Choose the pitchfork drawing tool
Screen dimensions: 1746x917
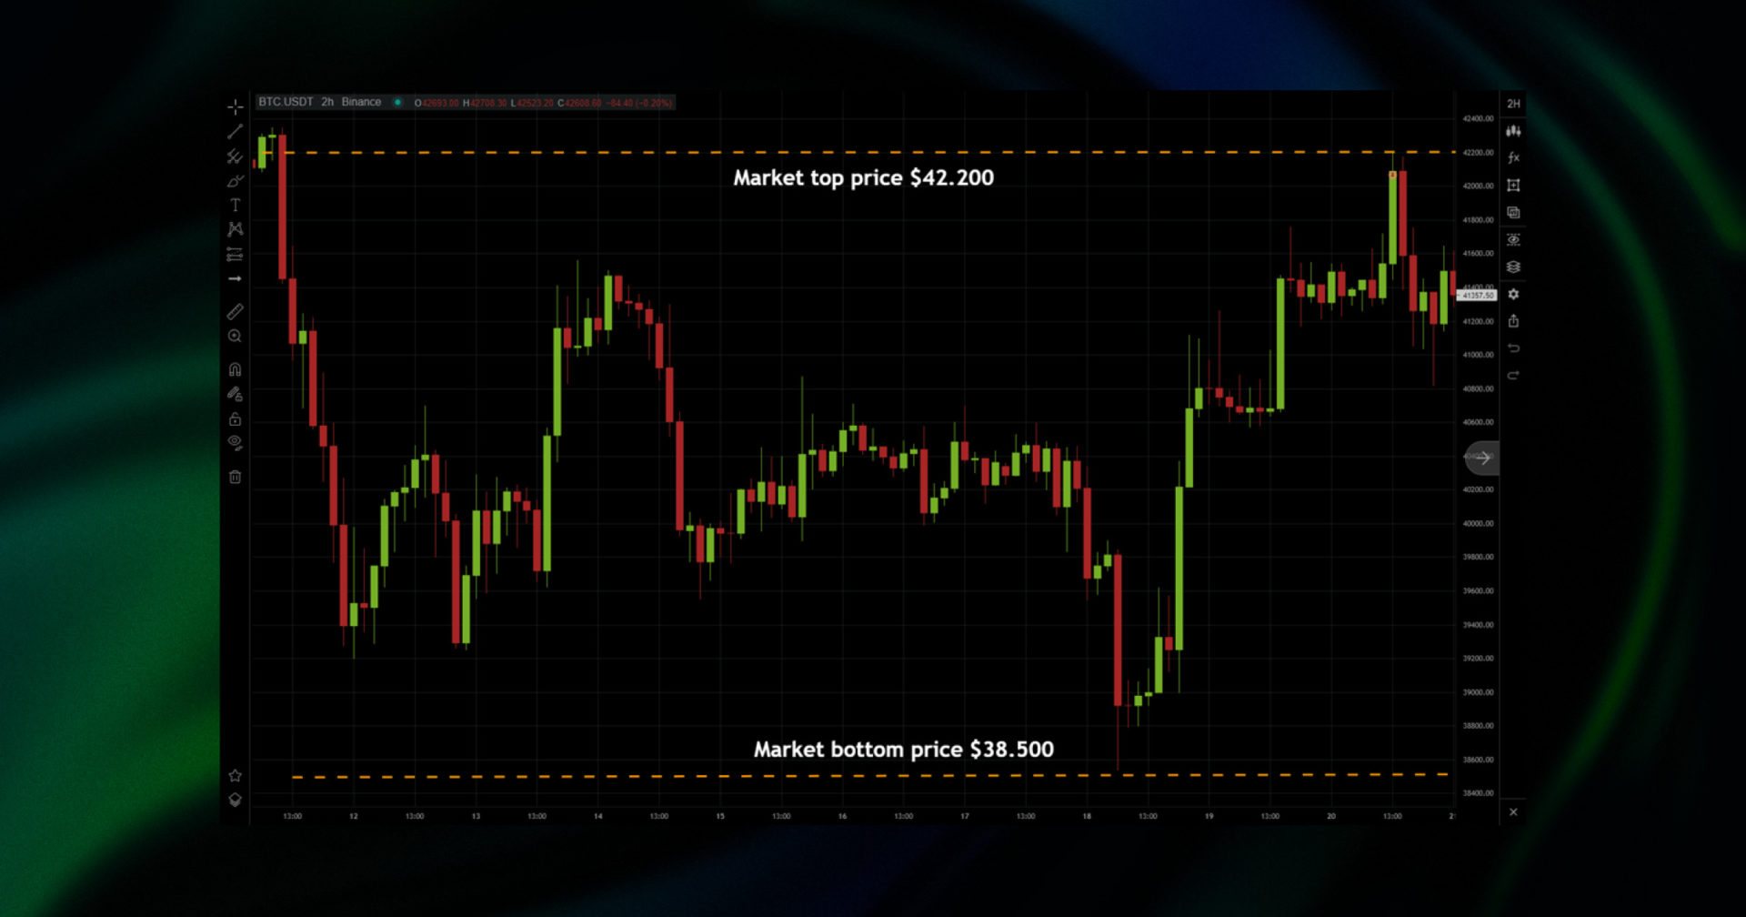(235, 156)
